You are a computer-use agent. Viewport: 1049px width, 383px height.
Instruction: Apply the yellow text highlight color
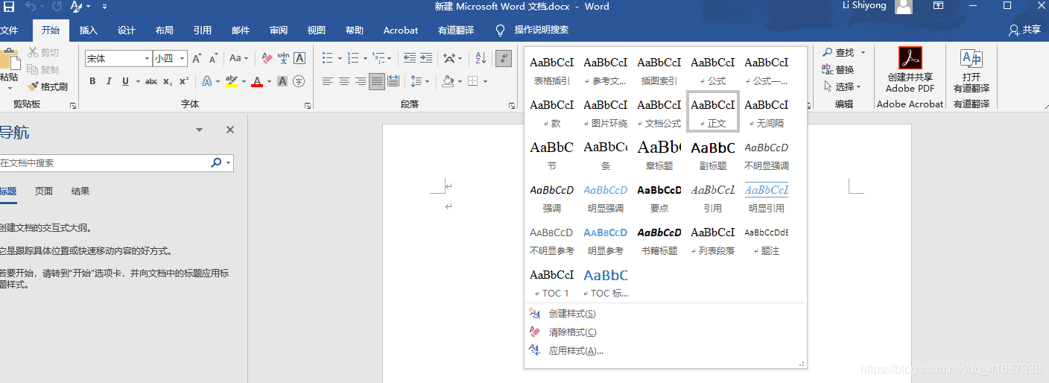click(231, 81)
